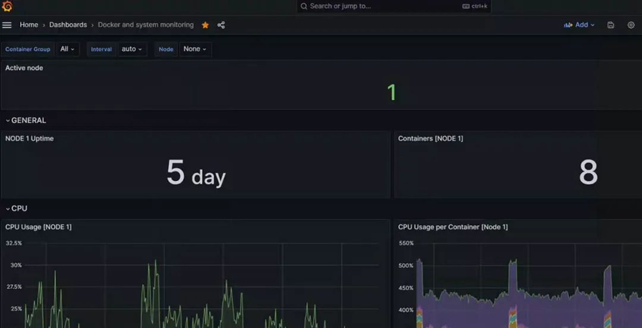Click the 27.5% axis label
This screenshot has height=328, width=642.
pyautogui.click(x=14, y=286)
